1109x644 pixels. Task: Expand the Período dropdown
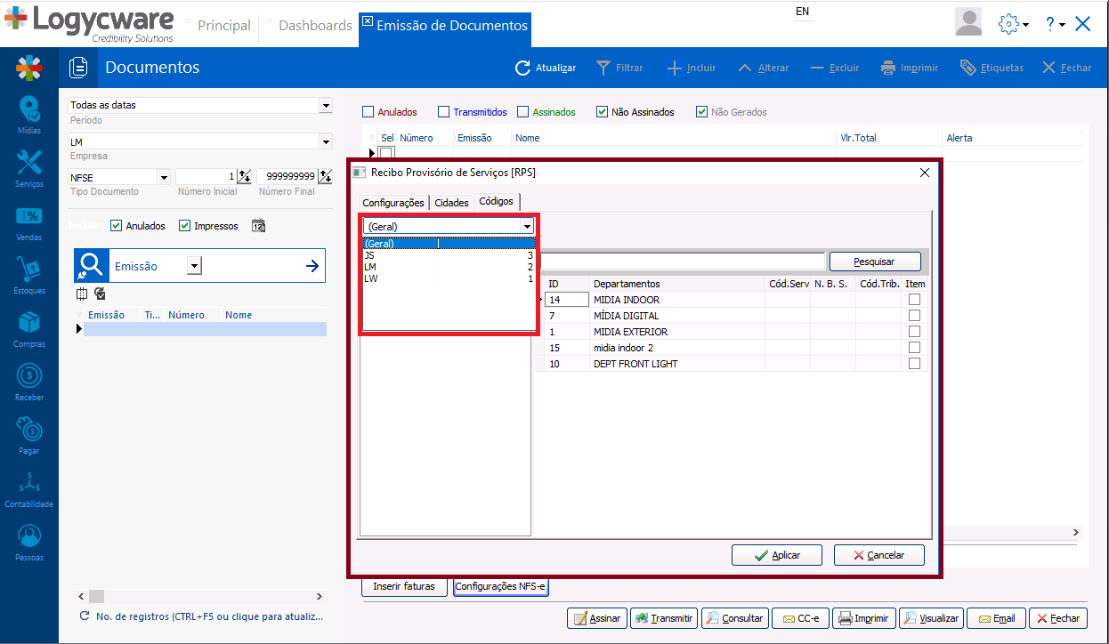tap(325, 105)
